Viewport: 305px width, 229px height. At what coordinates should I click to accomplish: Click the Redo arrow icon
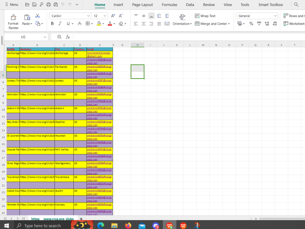(x=70, y=4)
